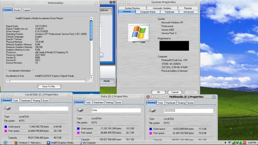Open Hardware tab in Local Disk (C:) Properties
Viewport: 258px width, 145px height.
[26, 101]
